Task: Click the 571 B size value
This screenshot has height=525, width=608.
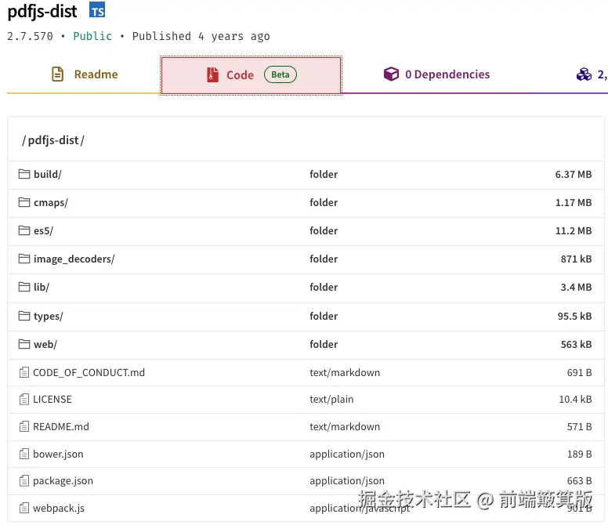Action: coord(579,426)
